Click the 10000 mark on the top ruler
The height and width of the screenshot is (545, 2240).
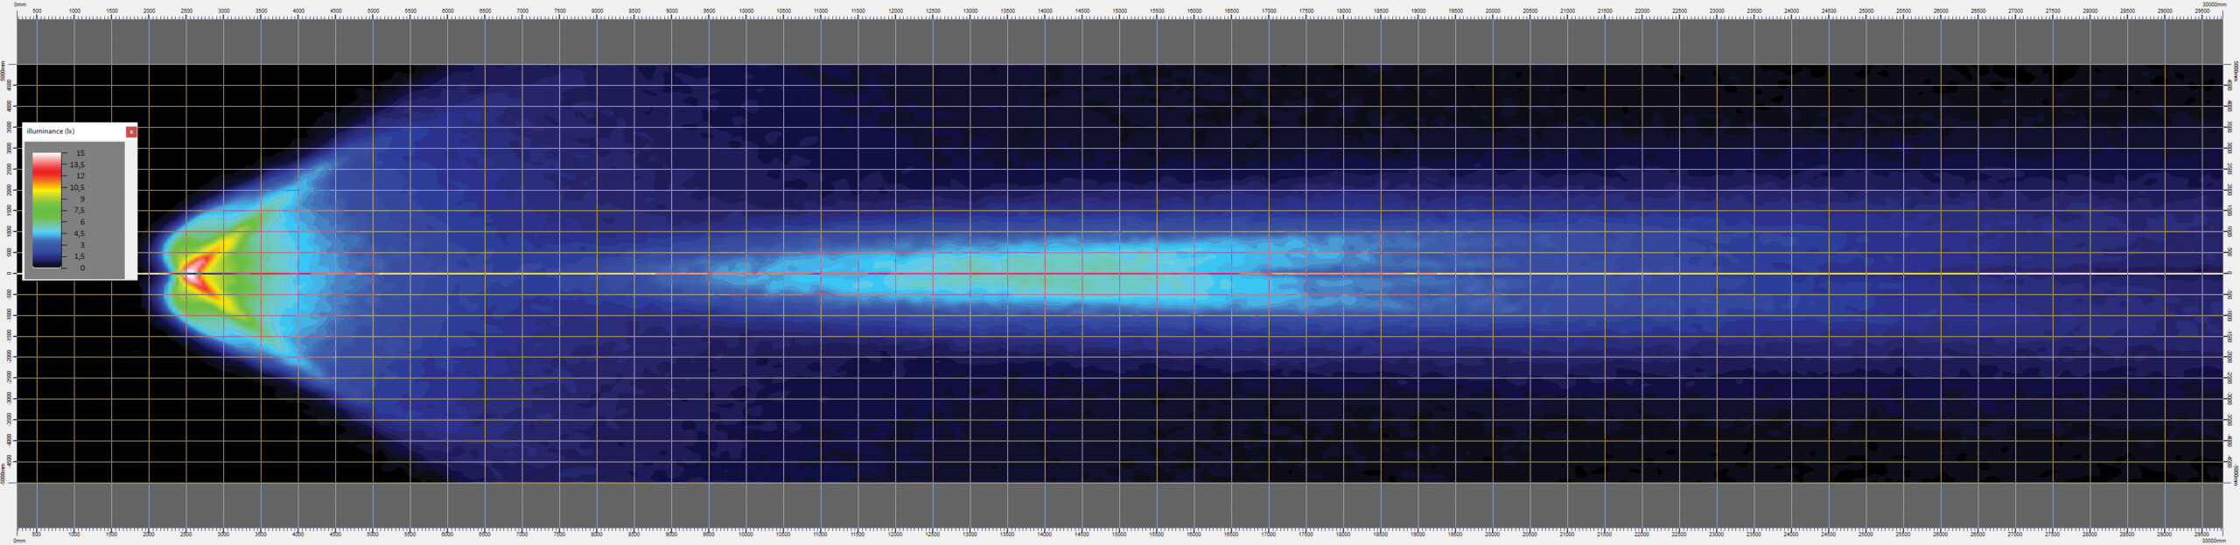click(745, 11)
